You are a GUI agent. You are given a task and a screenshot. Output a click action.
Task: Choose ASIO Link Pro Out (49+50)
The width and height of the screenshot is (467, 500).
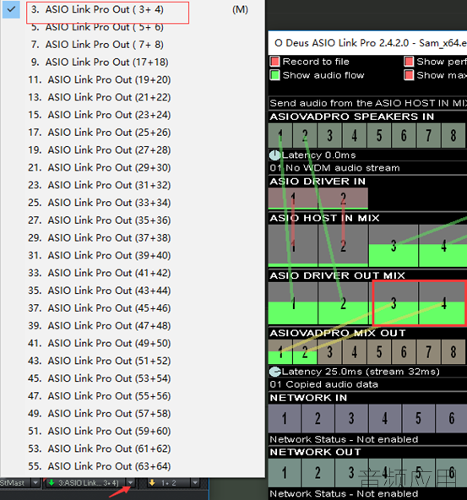(133, 343)
